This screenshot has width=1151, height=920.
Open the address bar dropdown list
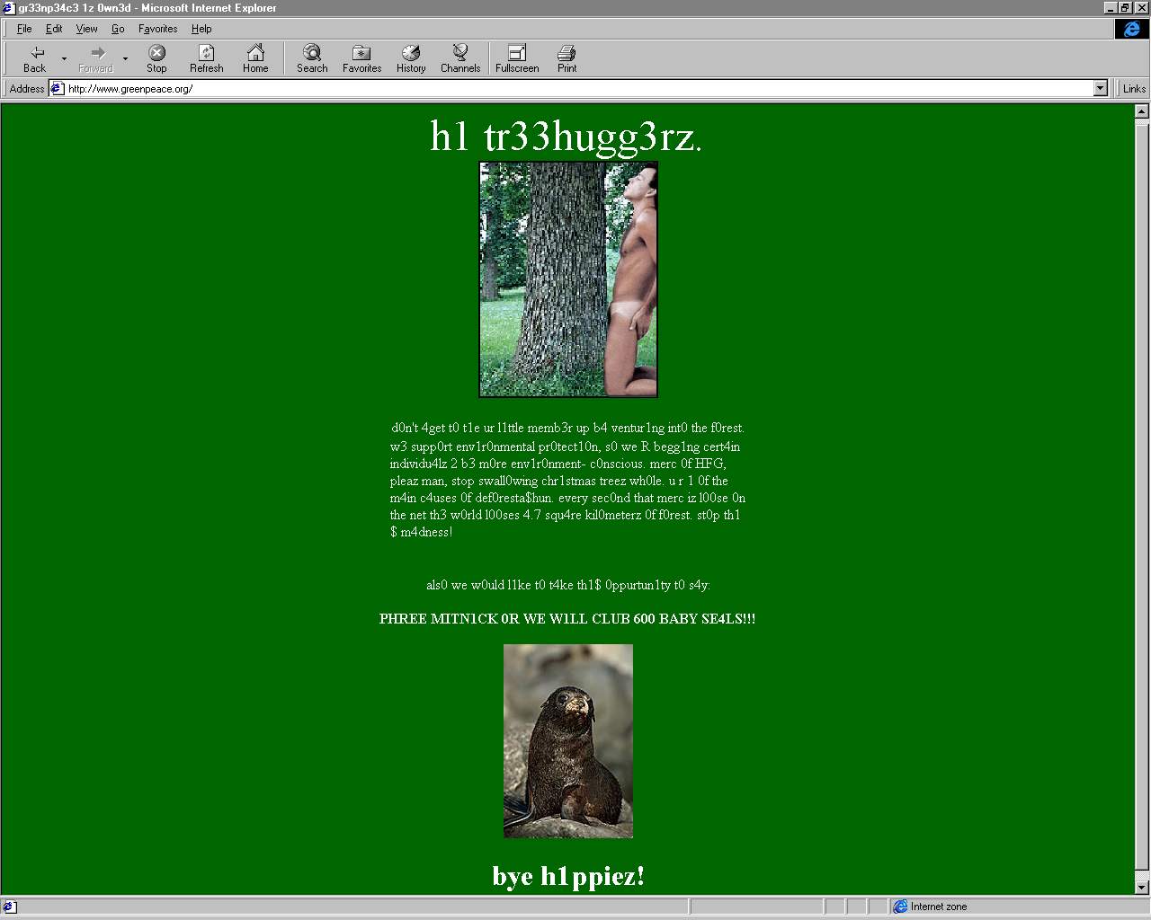(1100, 88)
